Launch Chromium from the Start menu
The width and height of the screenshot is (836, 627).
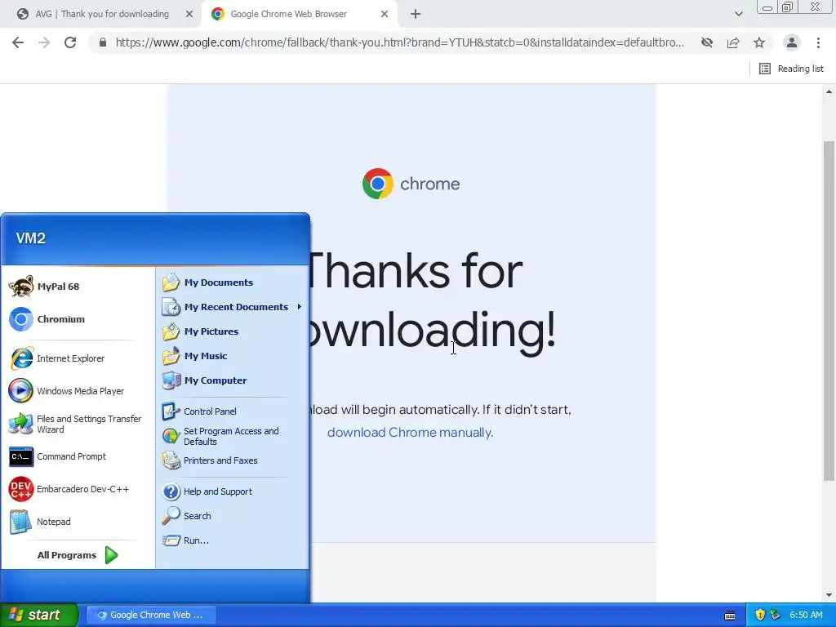pyautogui.click(x=60, y=319)
